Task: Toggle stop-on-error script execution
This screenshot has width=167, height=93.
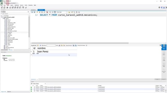Action: pos(47,12)
